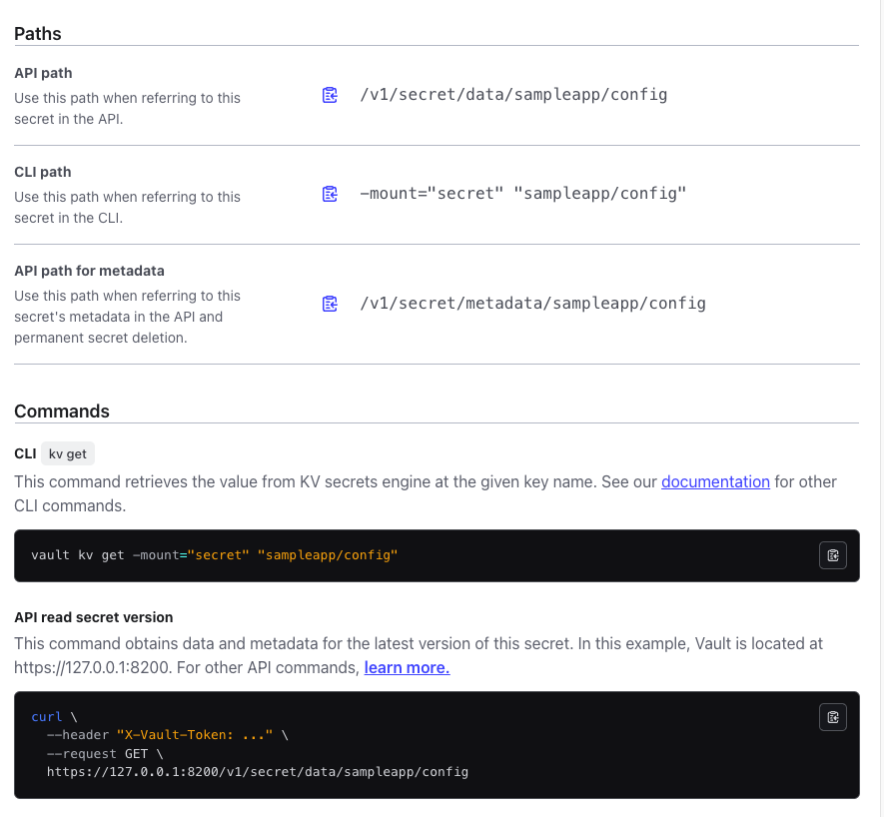
Task: Click the API read secret version heading
Action: tap(93, 617)
